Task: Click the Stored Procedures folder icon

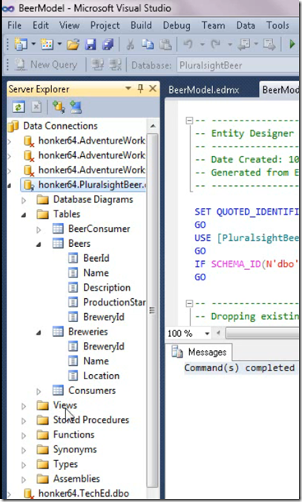Action: click(42, 419)
